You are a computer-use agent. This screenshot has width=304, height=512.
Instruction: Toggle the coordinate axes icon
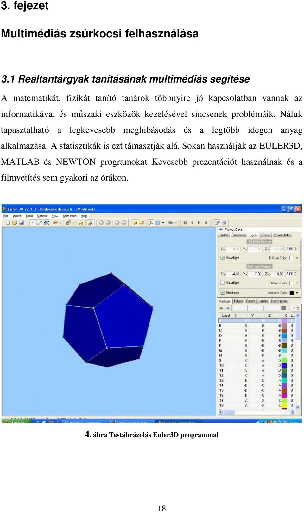point(150,223)
